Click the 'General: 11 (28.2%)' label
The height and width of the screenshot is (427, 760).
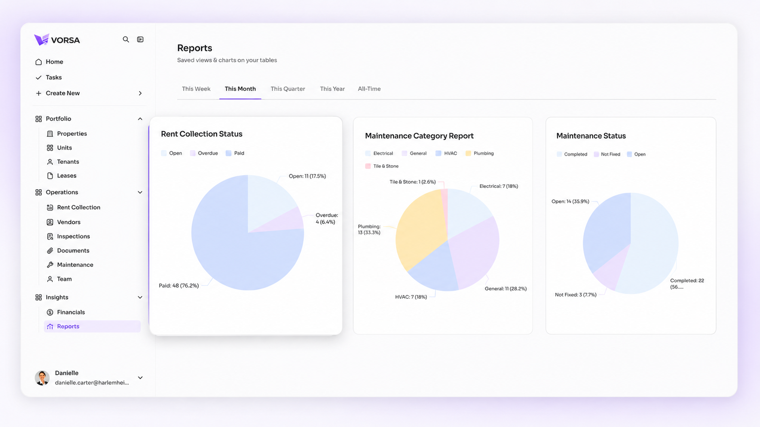pyautogui.click(x=505, y=289)
